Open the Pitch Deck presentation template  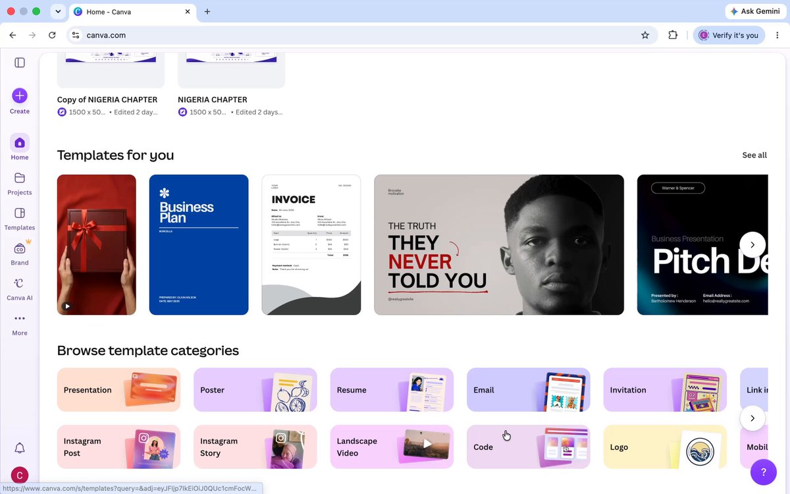click(702, 244)
